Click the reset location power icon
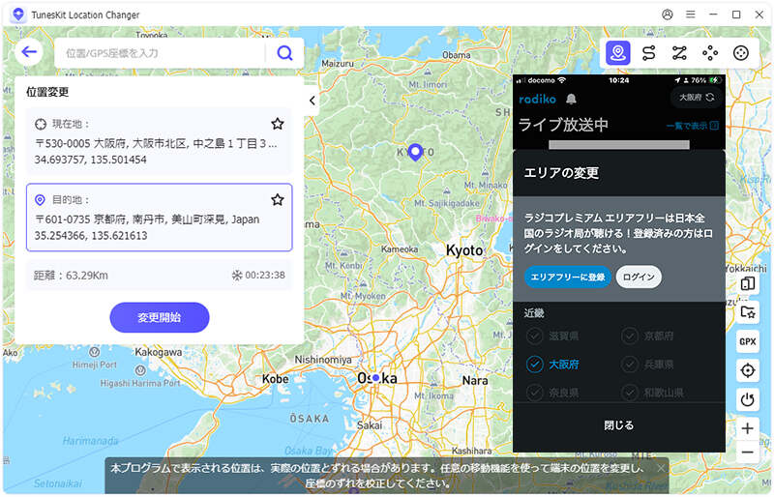 [x=747, y=399]
